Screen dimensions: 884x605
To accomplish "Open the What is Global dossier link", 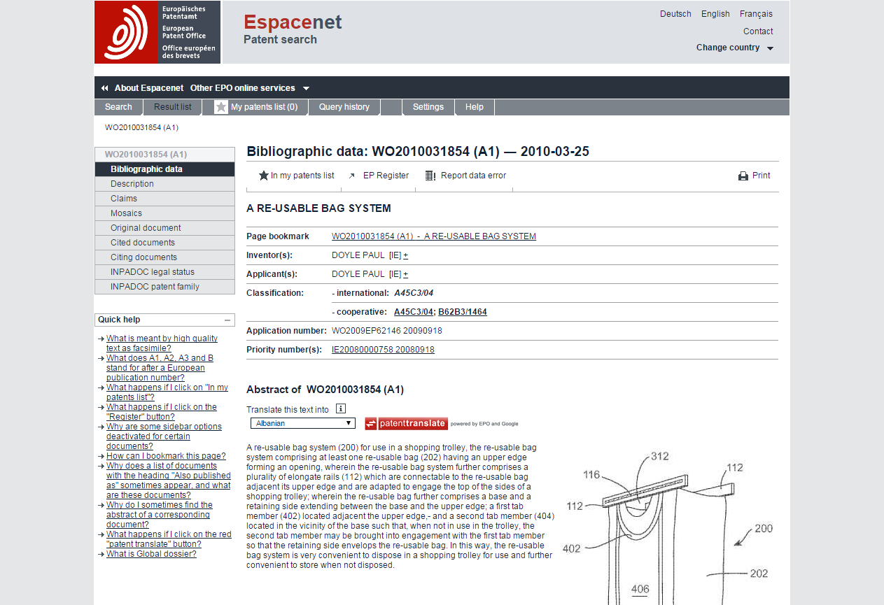I will 151,554.
